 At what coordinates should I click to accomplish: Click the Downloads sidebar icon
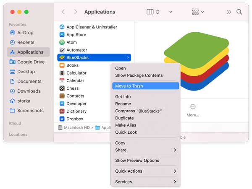(x=12, y=91)
